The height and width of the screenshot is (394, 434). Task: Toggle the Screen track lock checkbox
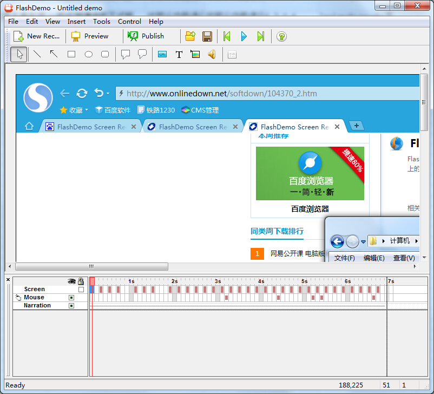(x=81, y=290)
